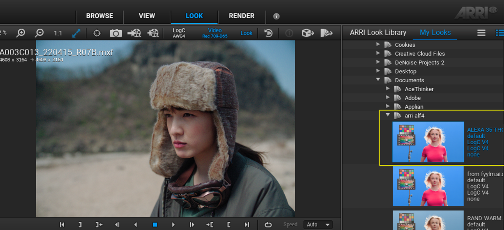Stop playback with the blue square
The height and width of the screenshot is (230, 504).
(x=155, y=224)
